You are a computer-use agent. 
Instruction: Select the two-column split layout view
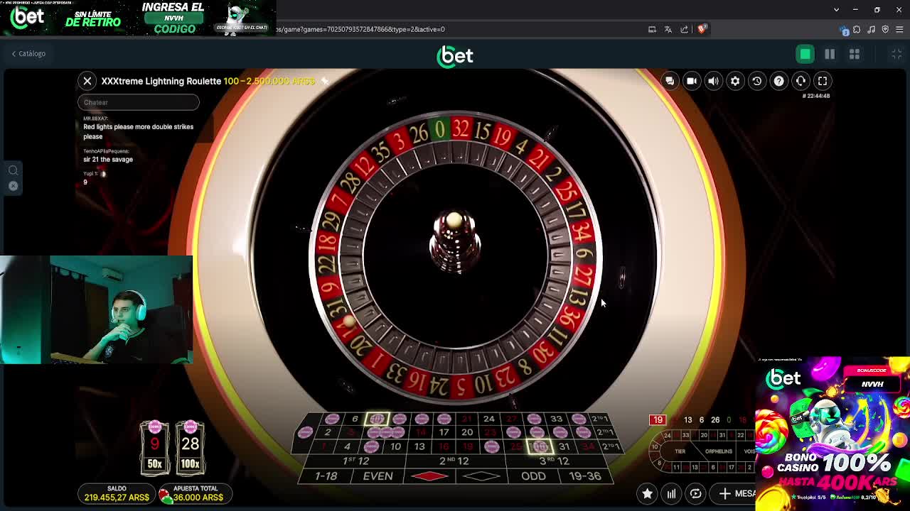[x=830, y=54]
